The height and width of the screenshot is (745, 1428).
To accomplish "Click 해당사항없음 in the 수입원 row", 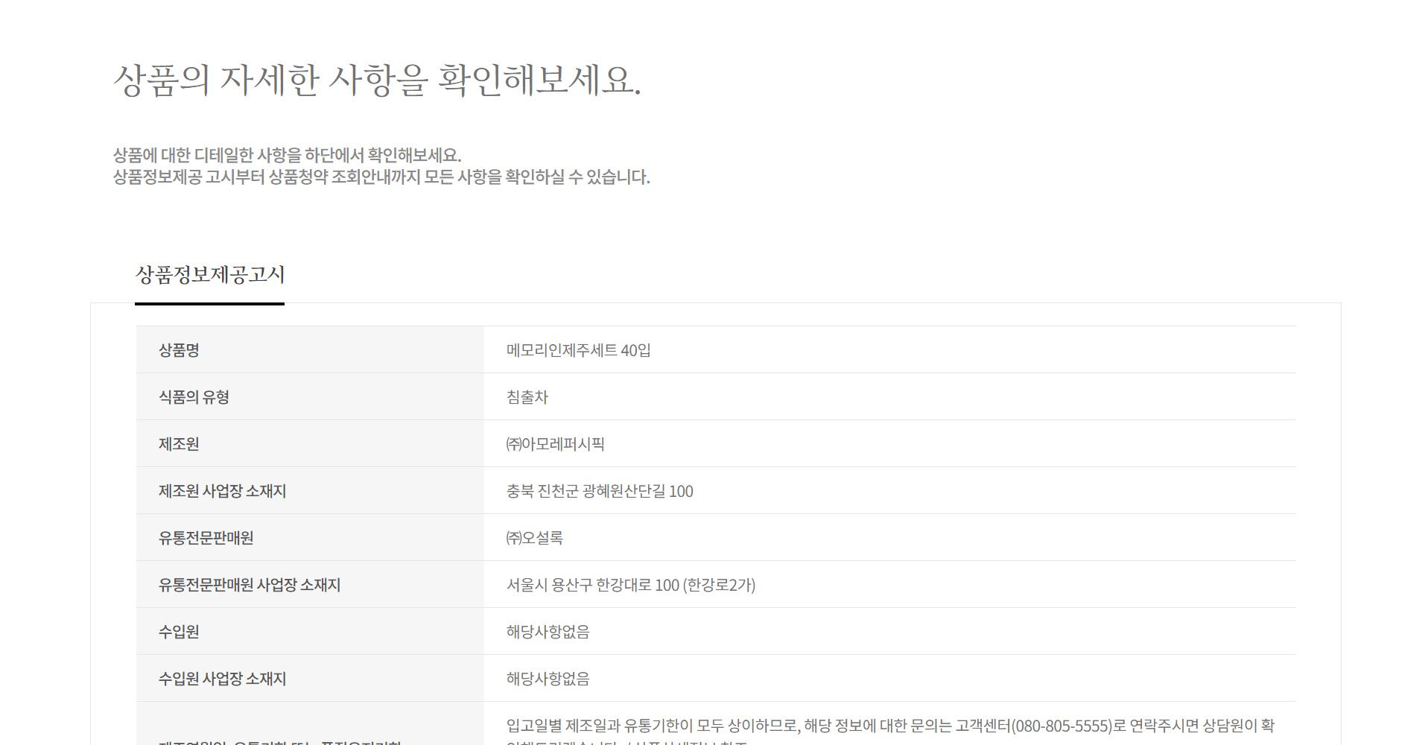I will pyautogui.click(x=548, y=632).
